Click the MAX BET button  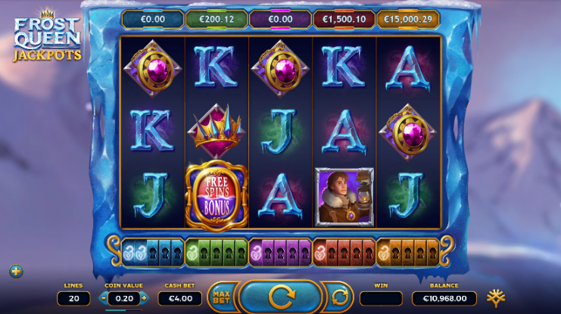[222, 297]
